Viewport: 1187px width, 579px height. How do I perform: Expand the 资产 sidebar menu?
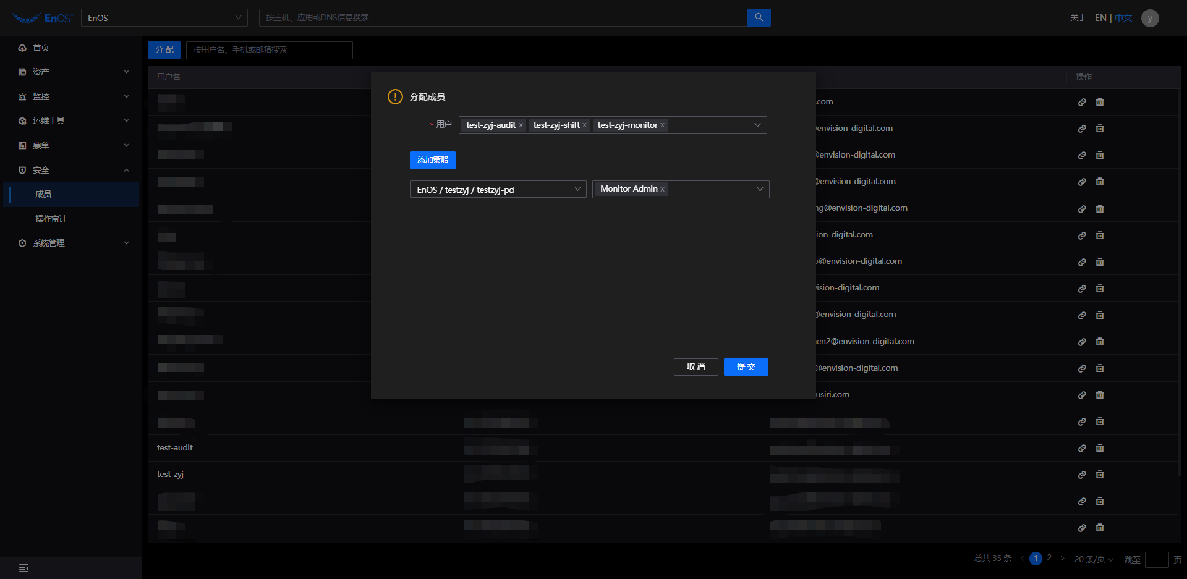(72, 72)
